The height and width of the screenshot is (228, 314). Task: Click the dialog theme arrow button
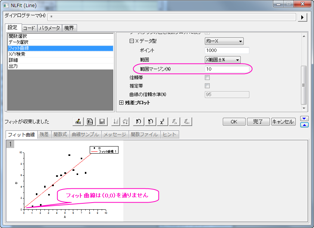pos(302,17)
